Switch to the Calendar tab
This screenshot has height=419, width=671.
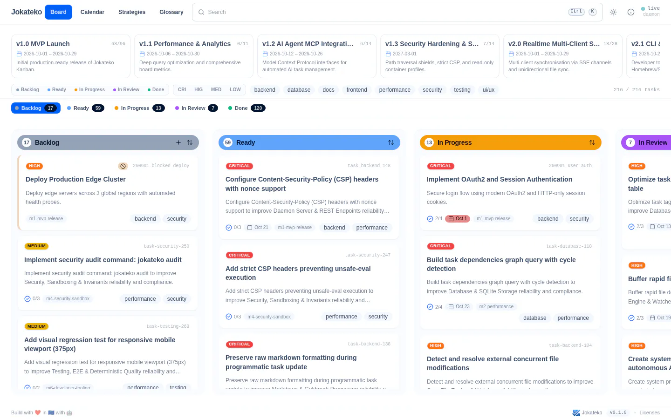[92, 12]
